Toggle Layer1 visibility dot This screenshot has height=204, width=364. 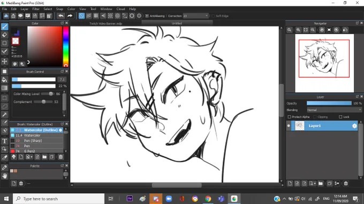[x=289, y=125]
